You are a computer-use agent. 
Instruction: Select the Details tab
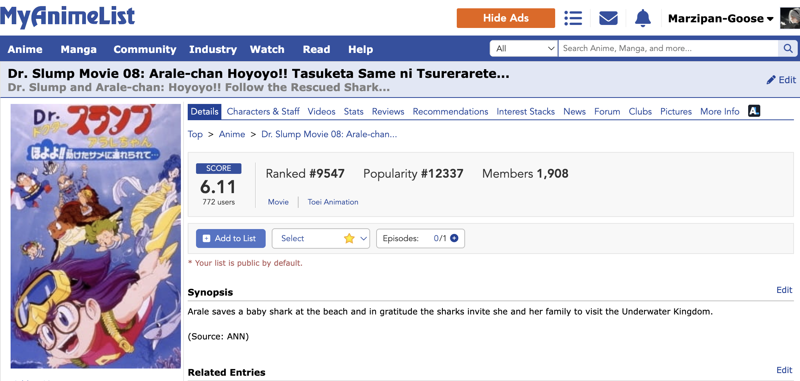[205, 112]
